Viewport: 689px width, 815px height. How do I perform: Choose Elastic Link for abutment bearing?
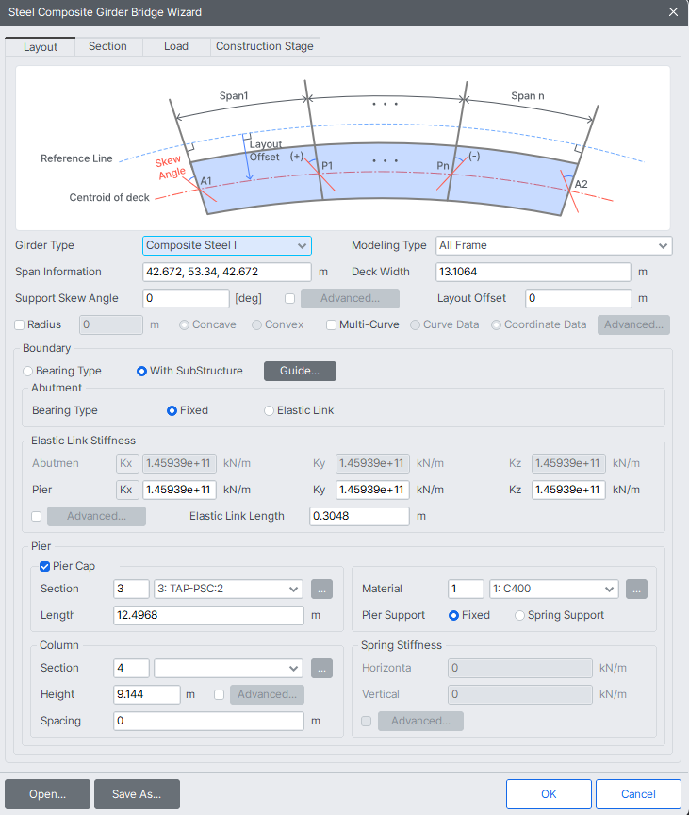click(270, 410)
